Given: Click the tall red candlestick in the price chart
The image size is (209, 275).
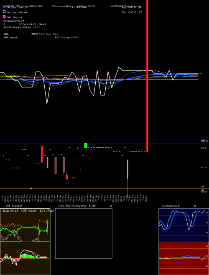Looking at the screenshot, I should pos(147,76).
